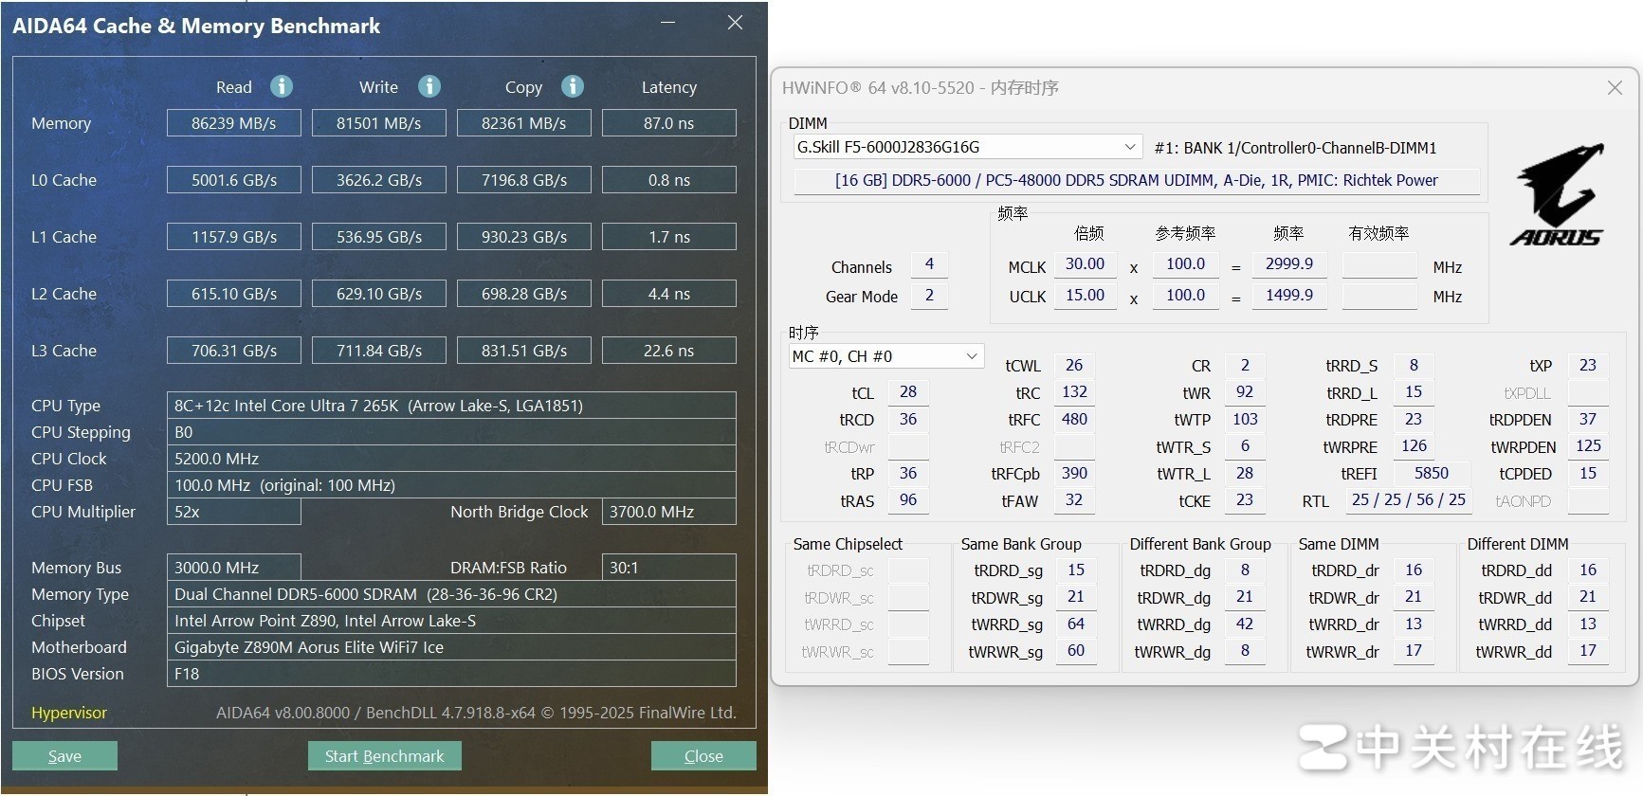Click CPU Multiplier value 52x
This screenshot has width=1643, height=796.
[234, 512]
